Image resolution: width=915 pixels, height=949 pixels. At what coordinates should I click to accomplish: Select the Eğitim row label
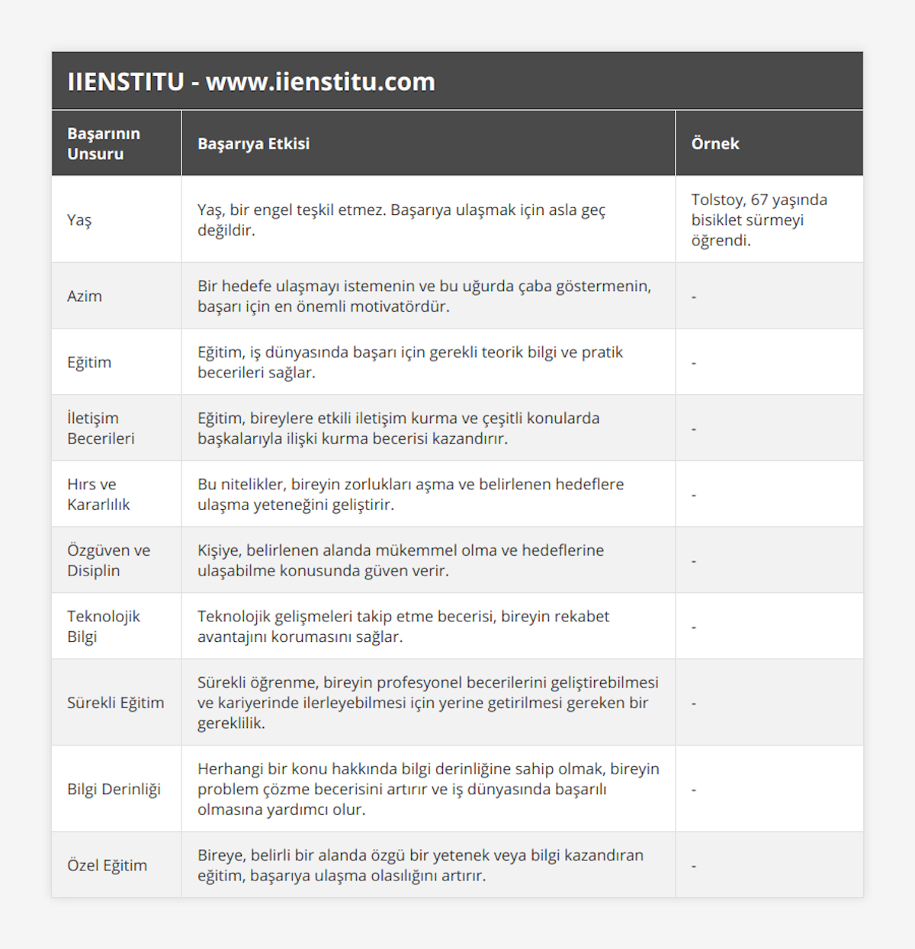pyautogui.click(x=89, y=362)
